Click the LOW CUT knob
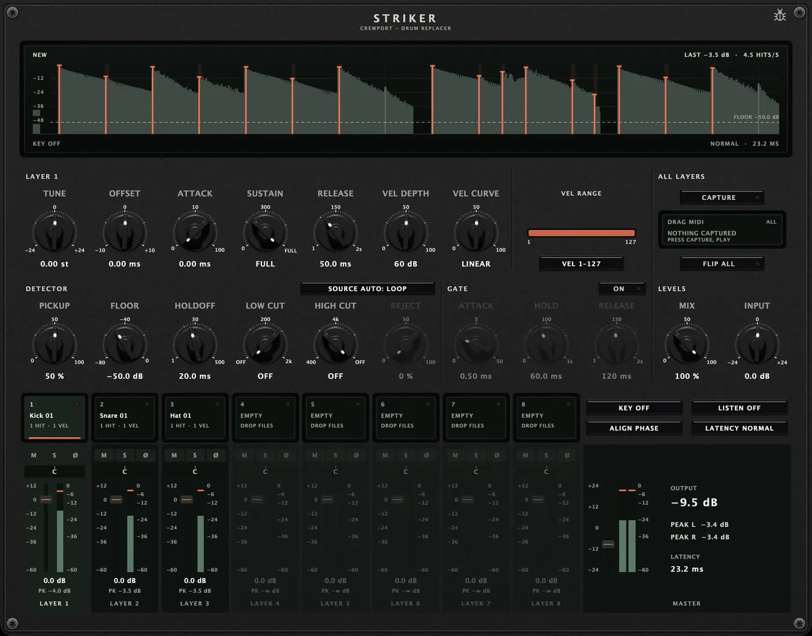Screen dimensions: 812x636 (x=265, y=345)
